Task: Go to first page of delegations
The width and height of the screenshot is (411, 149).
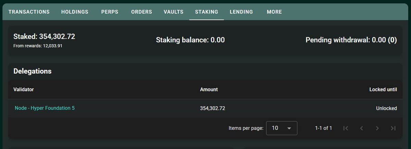Action: (346, 128)
